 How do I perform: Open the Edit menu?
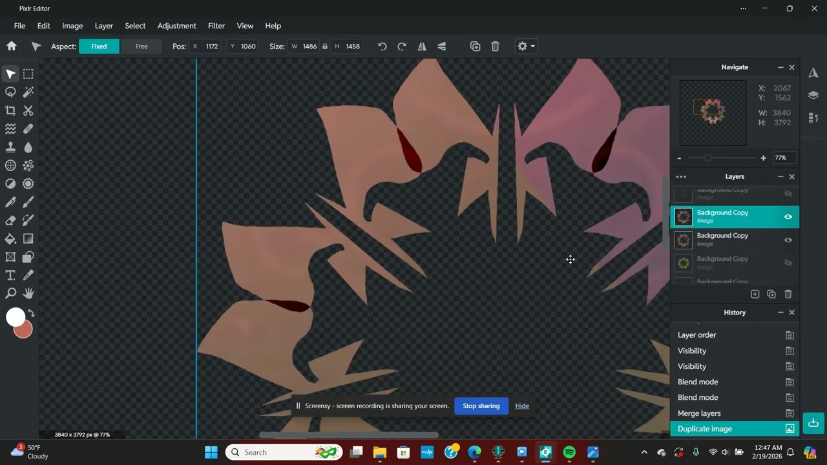point(43,26)
